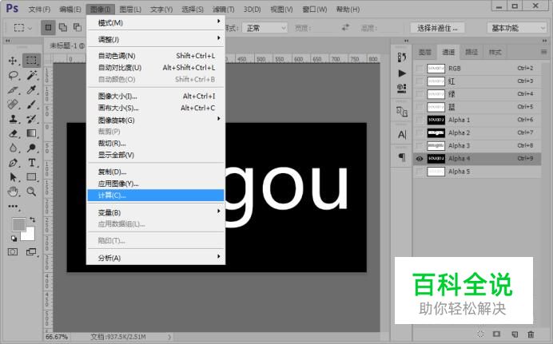The image size is (553, 344).
Task: Select the Pen tool
Action: click(13, 163)
